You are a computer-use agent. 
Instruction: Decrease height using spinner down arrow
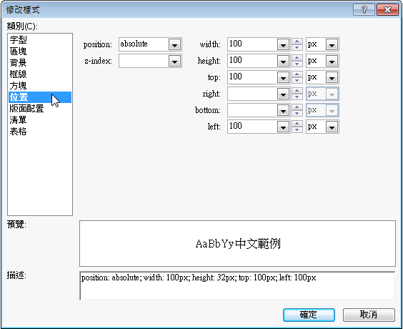tap(297, 64)
